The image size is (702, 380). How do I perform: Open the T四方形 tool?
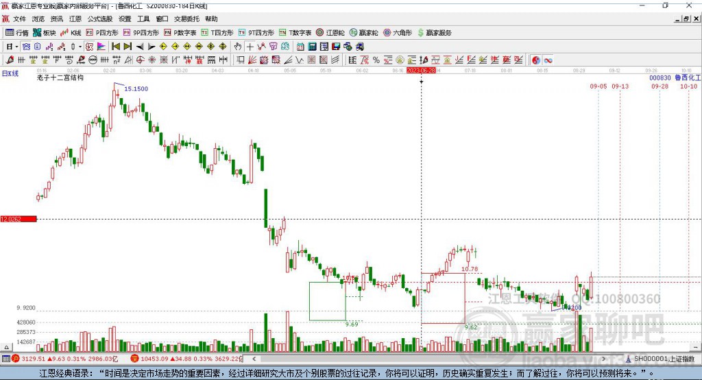pyautogui.click(x=217, y=33)
